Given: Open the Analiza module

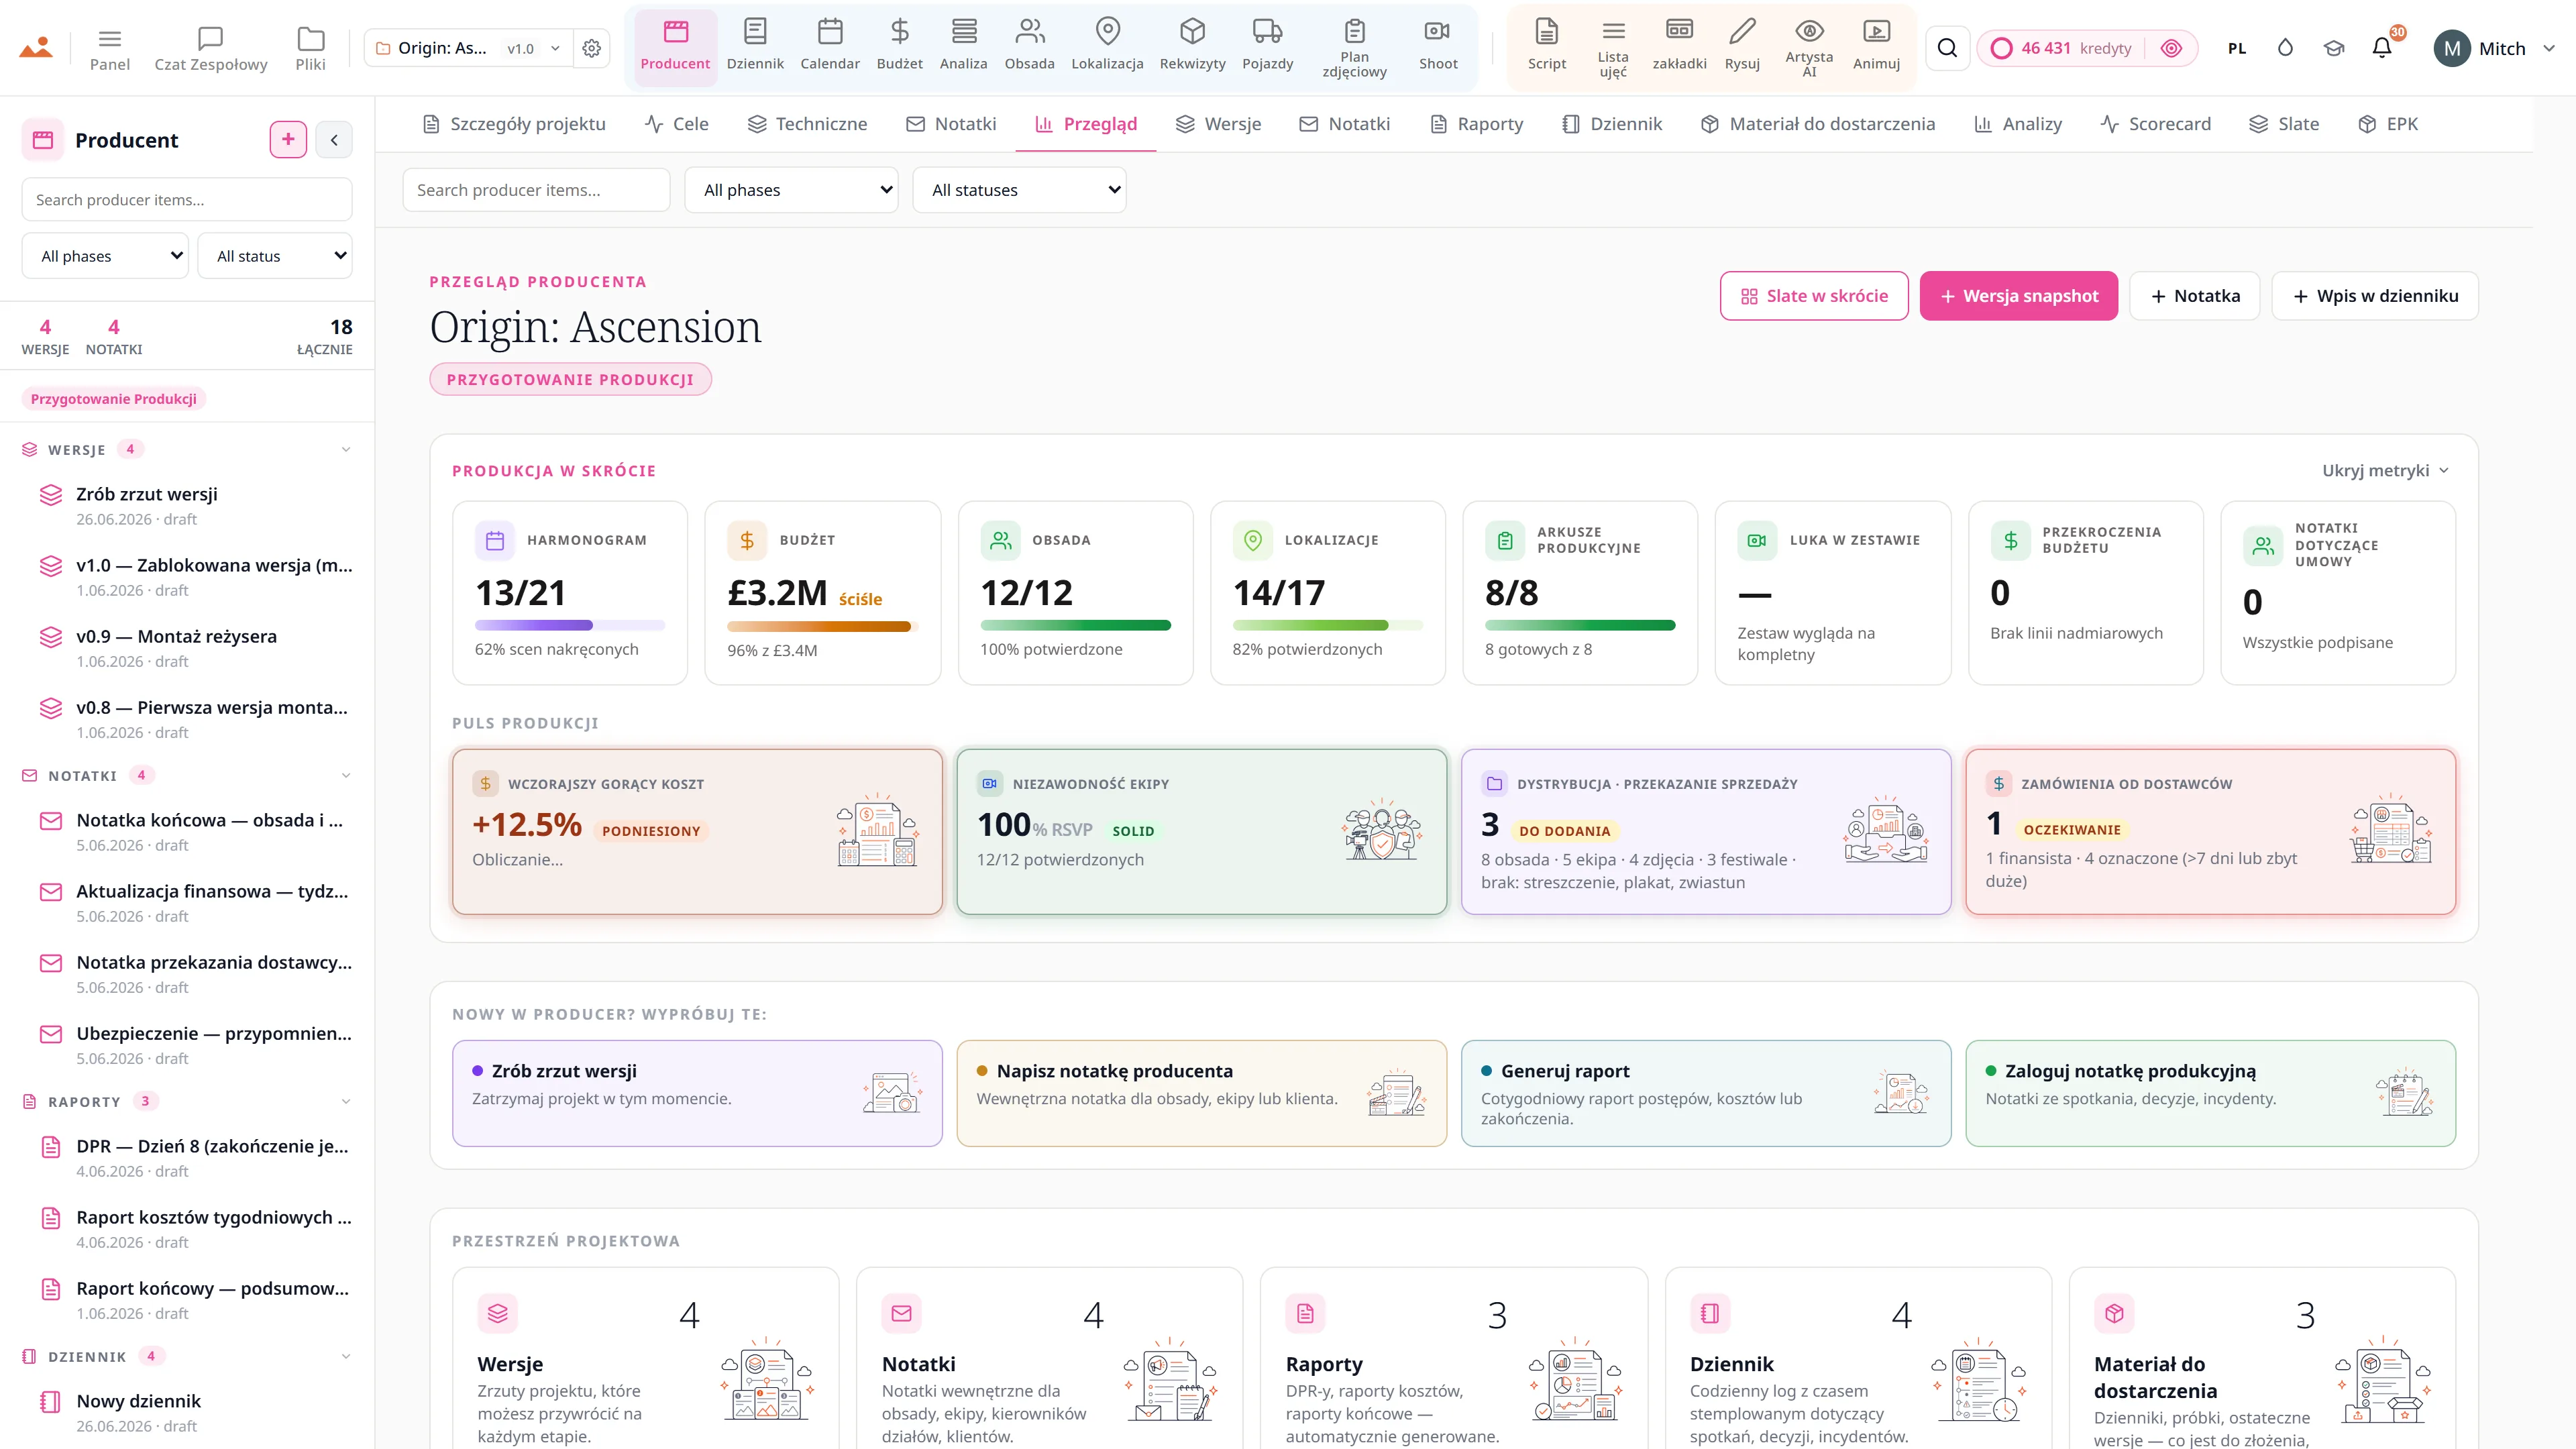Looking at the screenshot, I should click(x=963, y=46).
